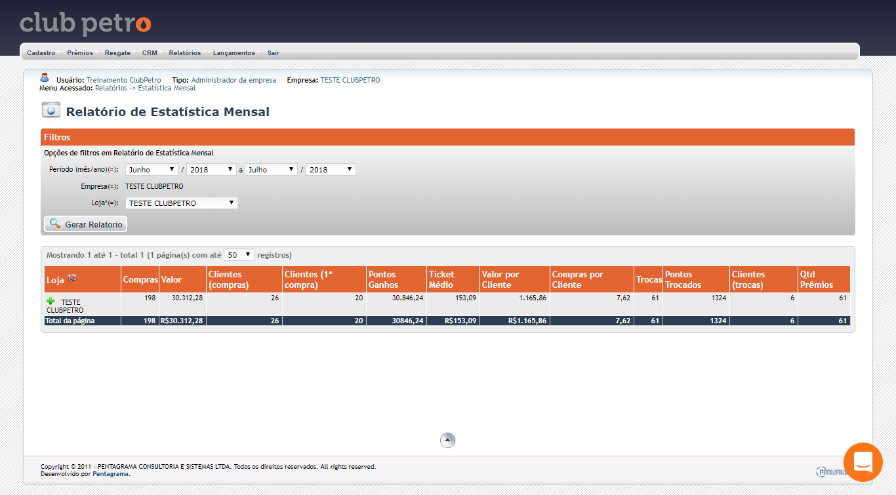Click the Loja column header text
The height and width of the screenshot is (495, 896).
pos(55,280)
